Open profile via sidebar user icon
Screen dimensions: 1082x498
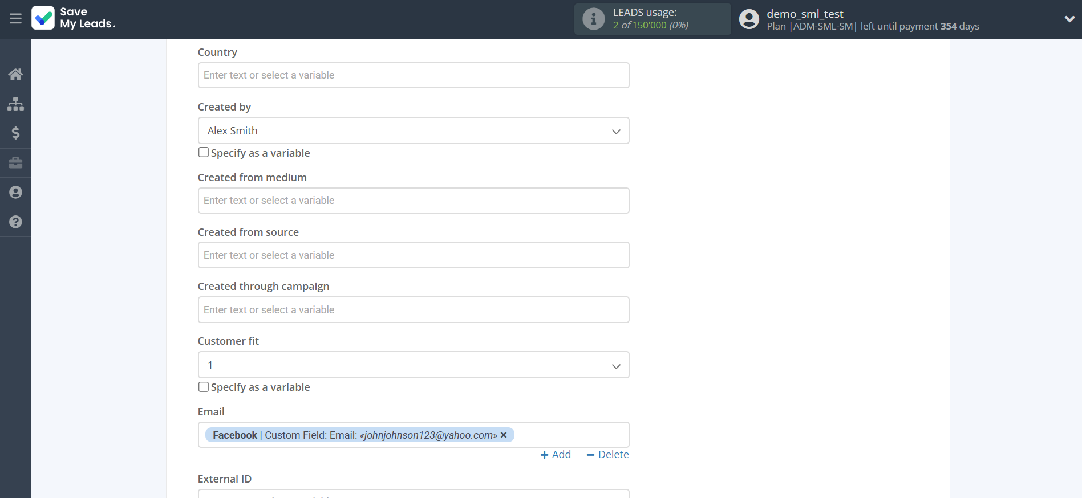coord(15,193)
